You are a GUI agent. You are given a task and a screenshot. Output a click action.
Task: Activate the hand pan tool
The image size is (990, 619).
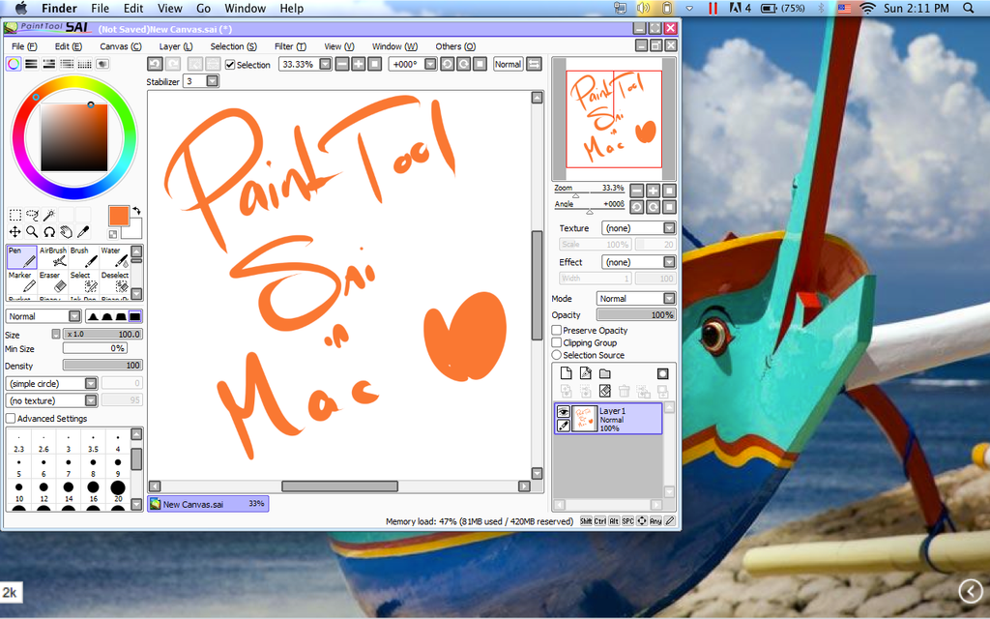(x=67, y=232)
